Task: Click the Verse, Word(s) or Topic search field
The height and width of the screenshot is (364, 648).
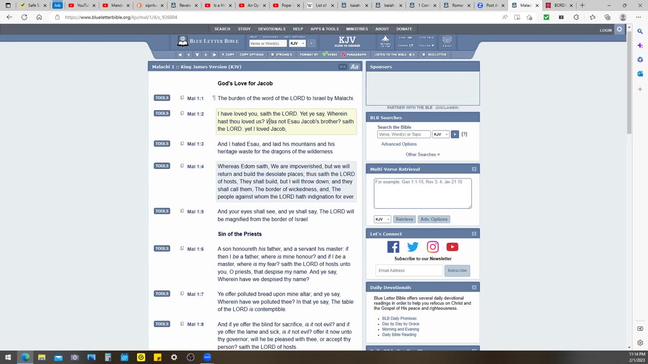Action: 404,134
